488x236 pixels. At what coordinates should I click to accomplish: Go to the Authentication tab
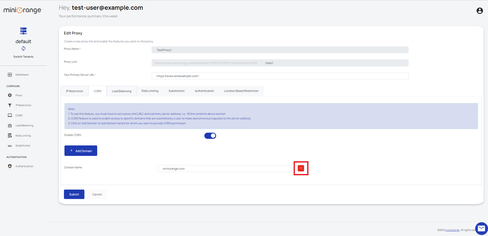click(204, 91)
